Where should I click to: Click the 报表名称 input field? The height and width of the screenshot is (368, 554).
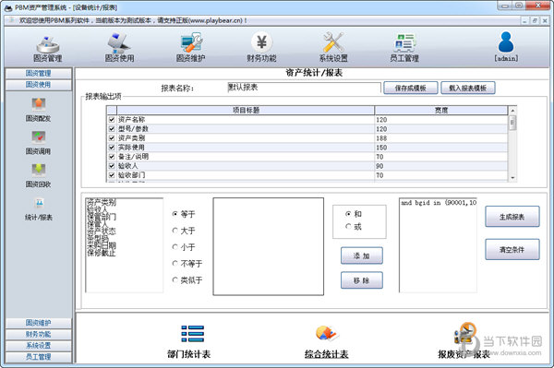coord(304,88)
